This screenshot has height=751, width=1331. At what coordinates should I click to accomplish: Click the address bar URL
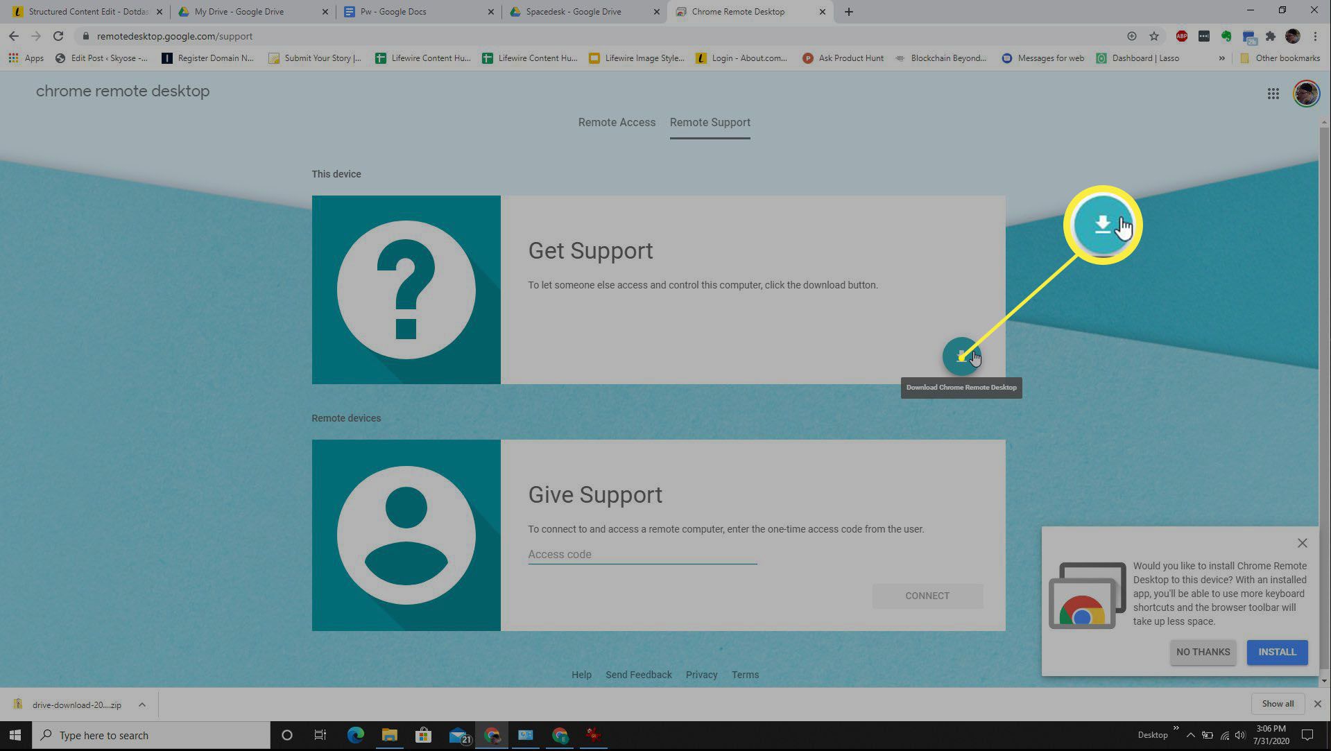[174, 36]
